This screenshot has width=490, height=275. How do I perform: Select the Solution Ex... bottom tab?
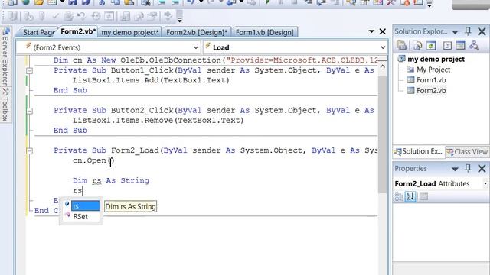[x=419, y=151]
